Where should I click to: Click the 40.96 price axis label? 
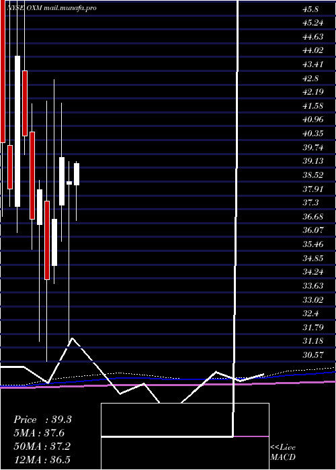pyautogui.click(x=313, y=120)
